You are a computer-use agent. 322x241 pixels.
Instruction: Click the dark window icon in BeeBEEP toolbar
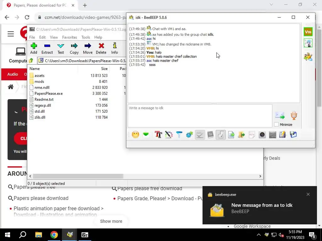[x=273, y=135]
